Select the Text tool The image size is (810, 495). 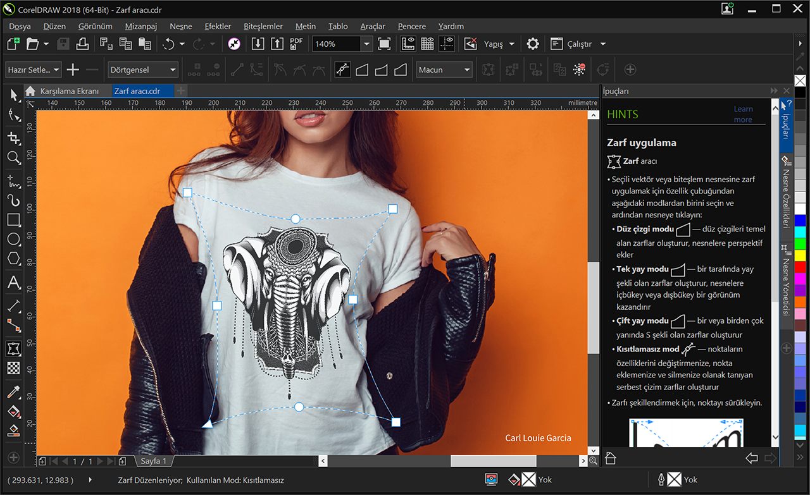[14, 283]
